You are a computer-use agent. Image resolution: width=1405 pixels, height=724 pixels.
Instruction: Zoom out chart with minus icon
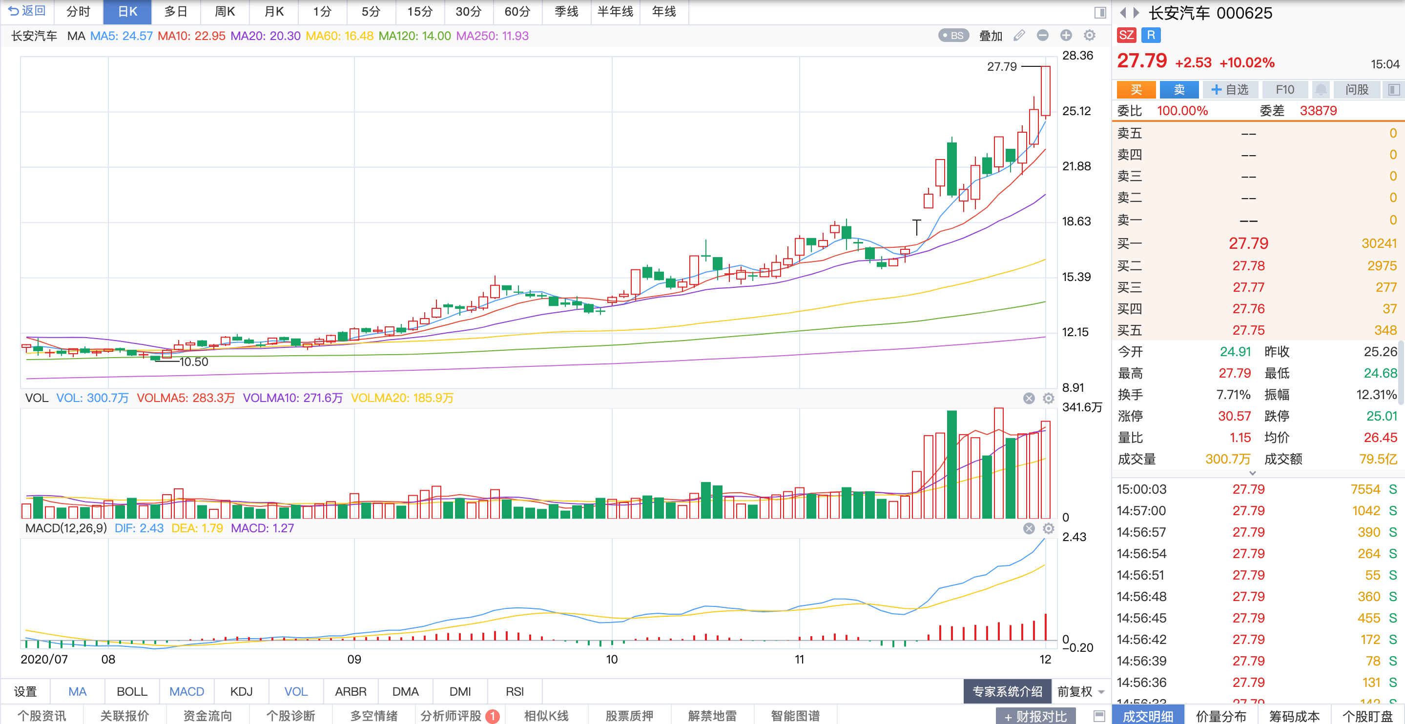pyautogui.click(x=1042, y=36)
